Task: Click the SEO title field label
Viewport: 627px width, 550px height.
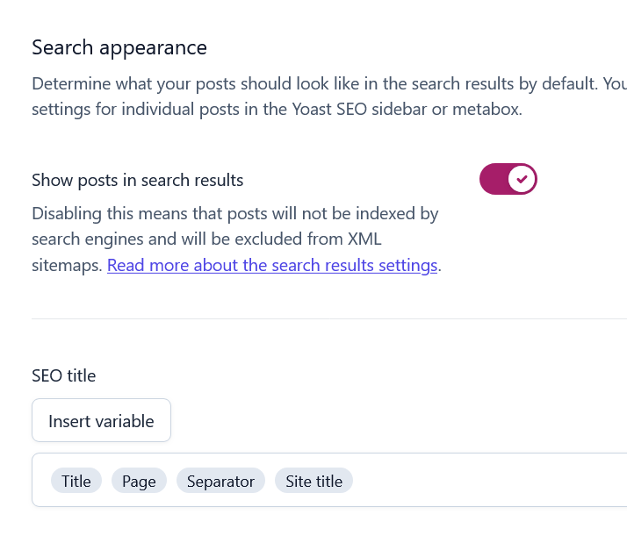Action: [x=63, y=375]
